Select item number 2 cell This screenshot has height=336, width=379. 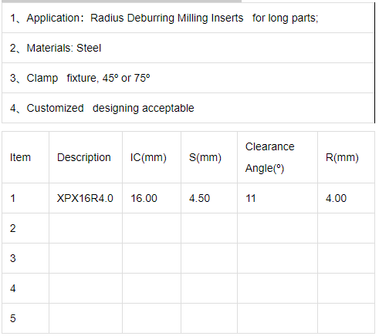(25, 228)
